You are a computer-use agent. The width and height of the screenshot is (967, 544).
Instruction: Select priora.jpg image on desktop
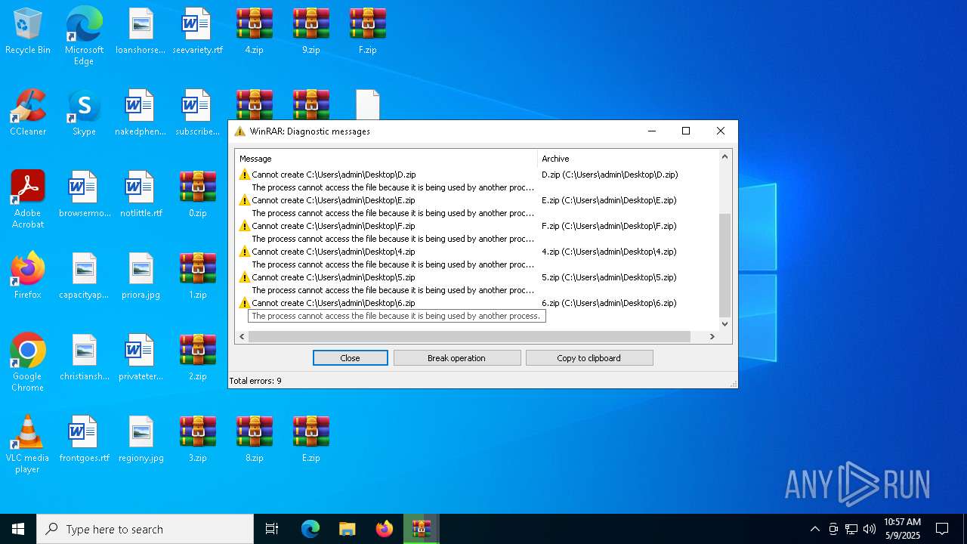click(x=141, y=277)
